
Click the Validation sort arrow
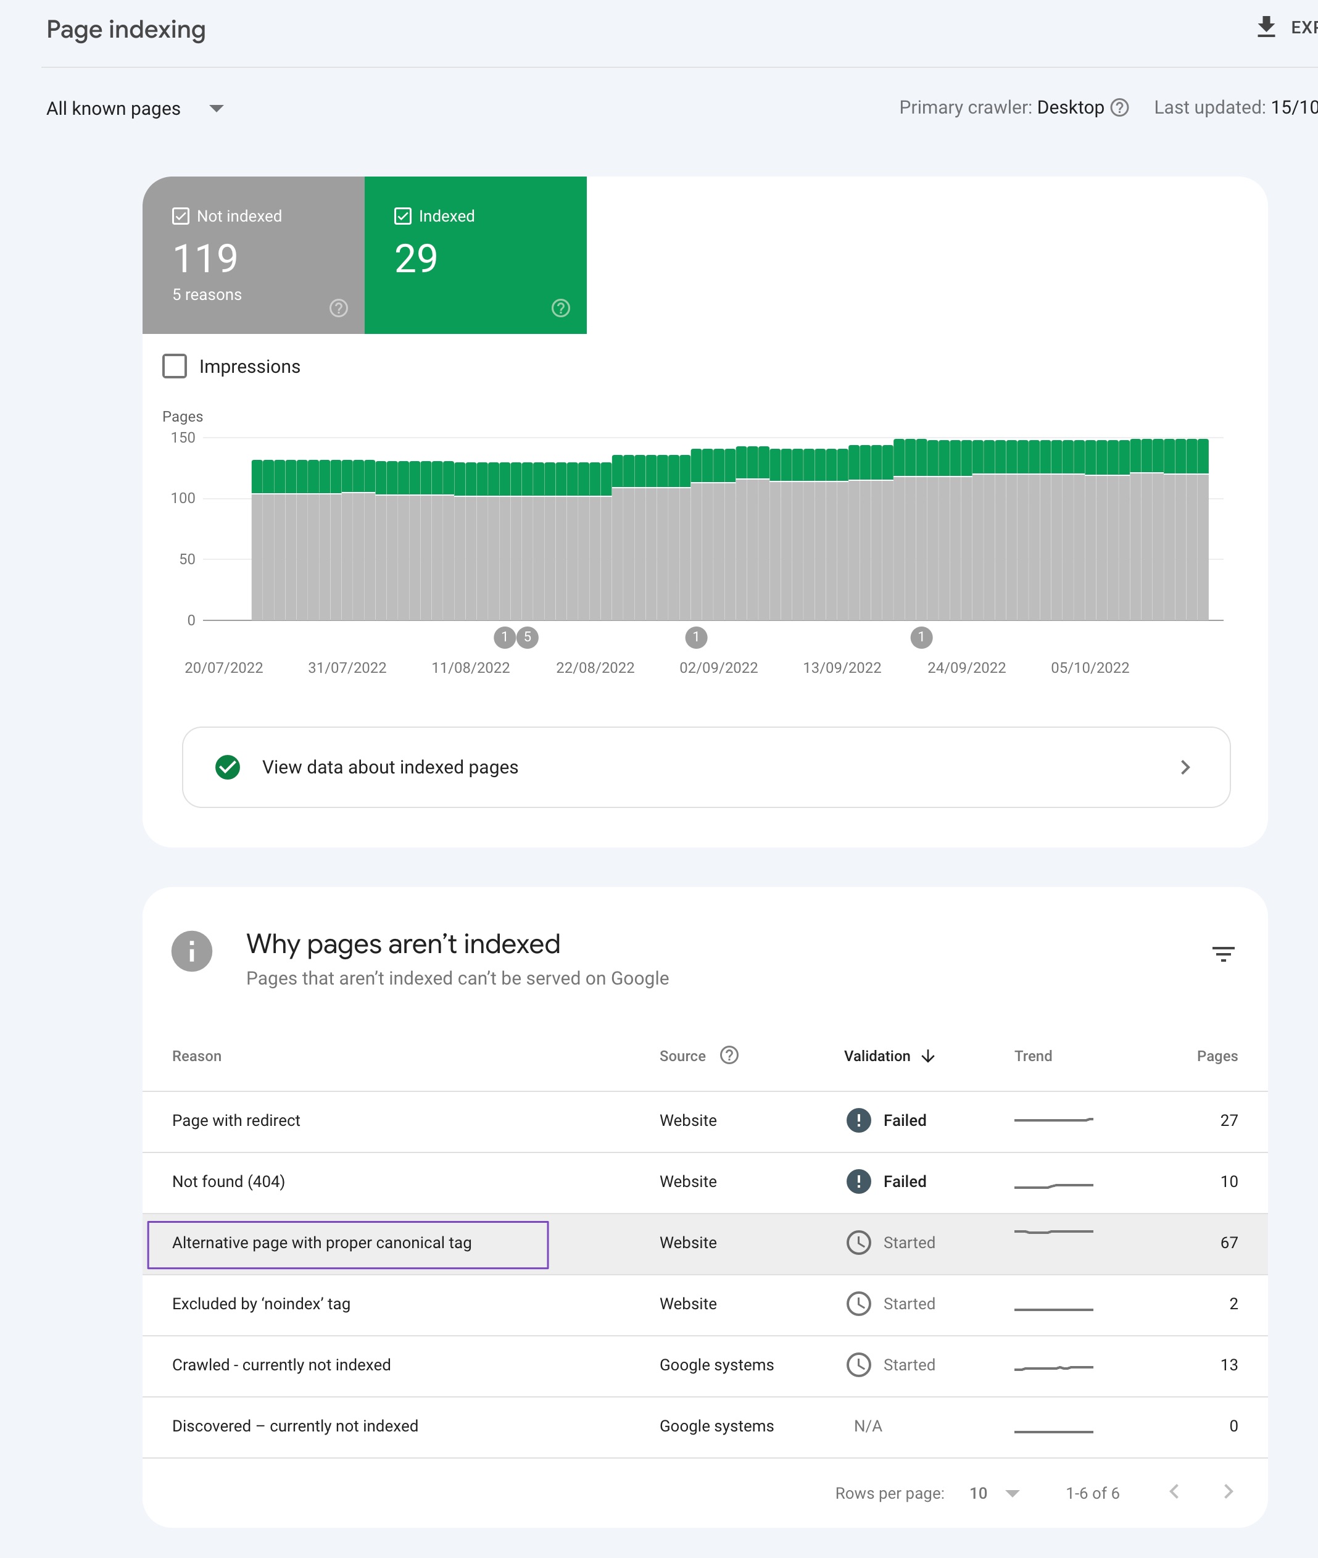(x=928, y=1056)
